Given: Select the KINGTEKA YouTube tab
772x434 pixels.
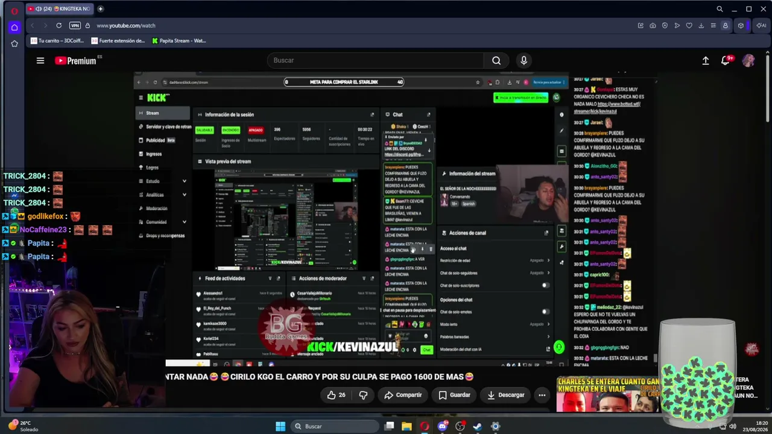Looking at the screenshot, I should pos(60,9).
